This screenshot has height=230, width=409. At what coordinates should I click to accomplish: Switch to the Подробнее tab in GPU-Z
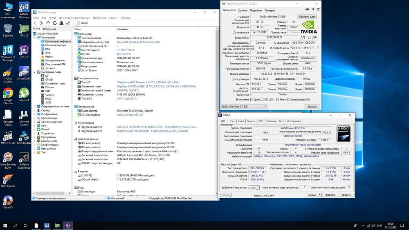[x=256, y=11]
